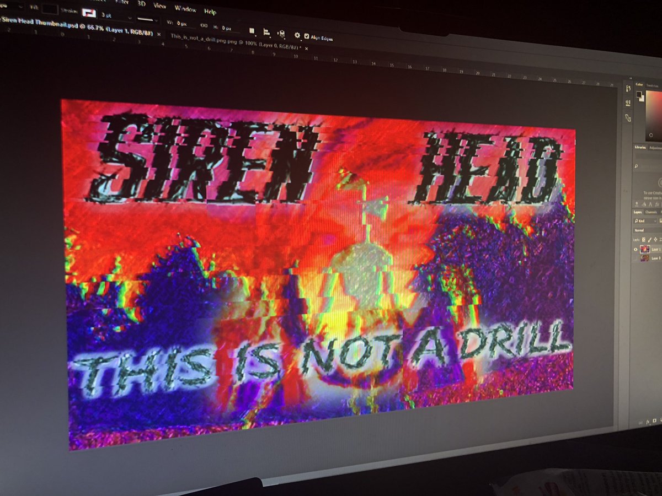Open the blend mode dropdown showing Normal
This screenshot has height=496, width=662.
click(647, 230)
